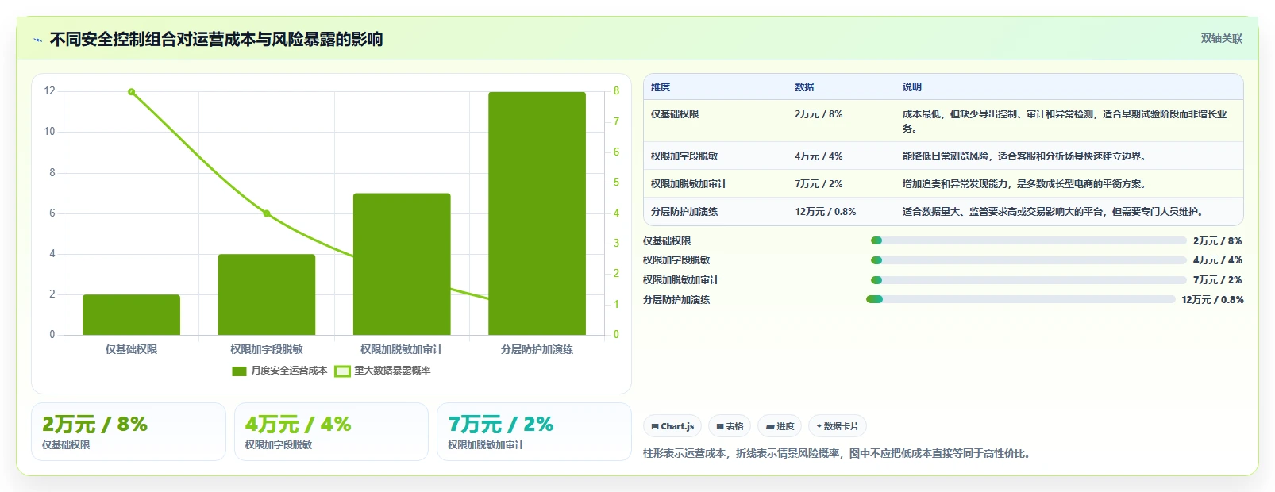Click the line point above 权限加字段脱敏 bar
Viewport: 1275px width, 492px height.
coord(267,213)
